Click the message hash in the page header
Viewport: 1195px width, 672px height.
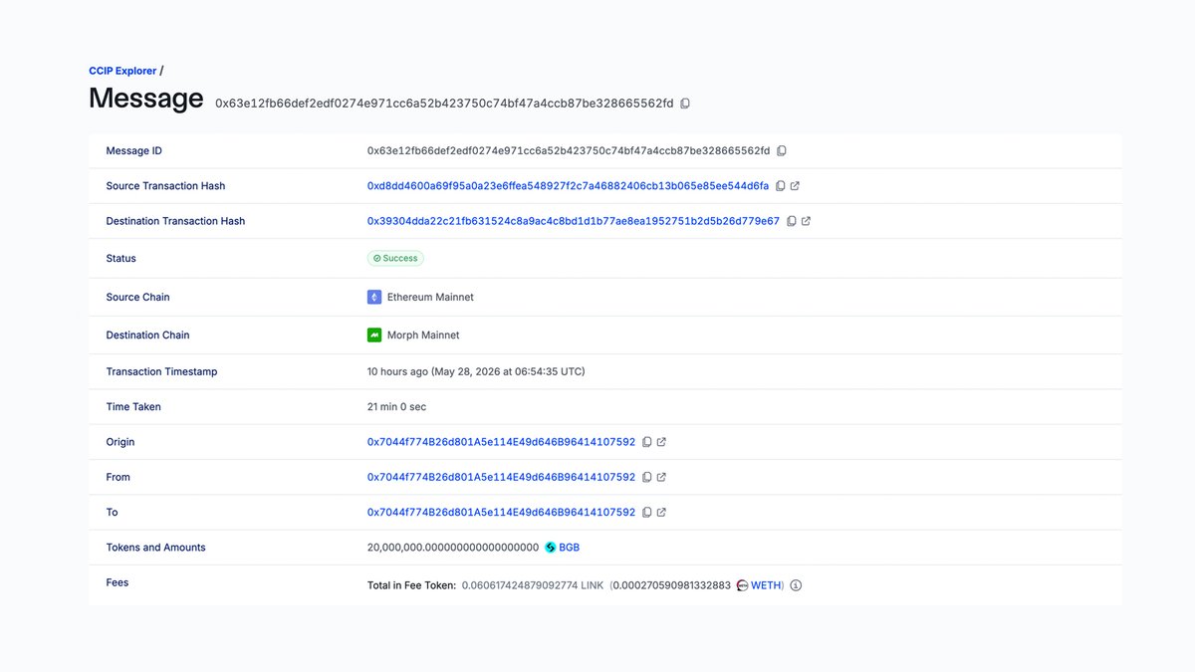tap(444, 104)
